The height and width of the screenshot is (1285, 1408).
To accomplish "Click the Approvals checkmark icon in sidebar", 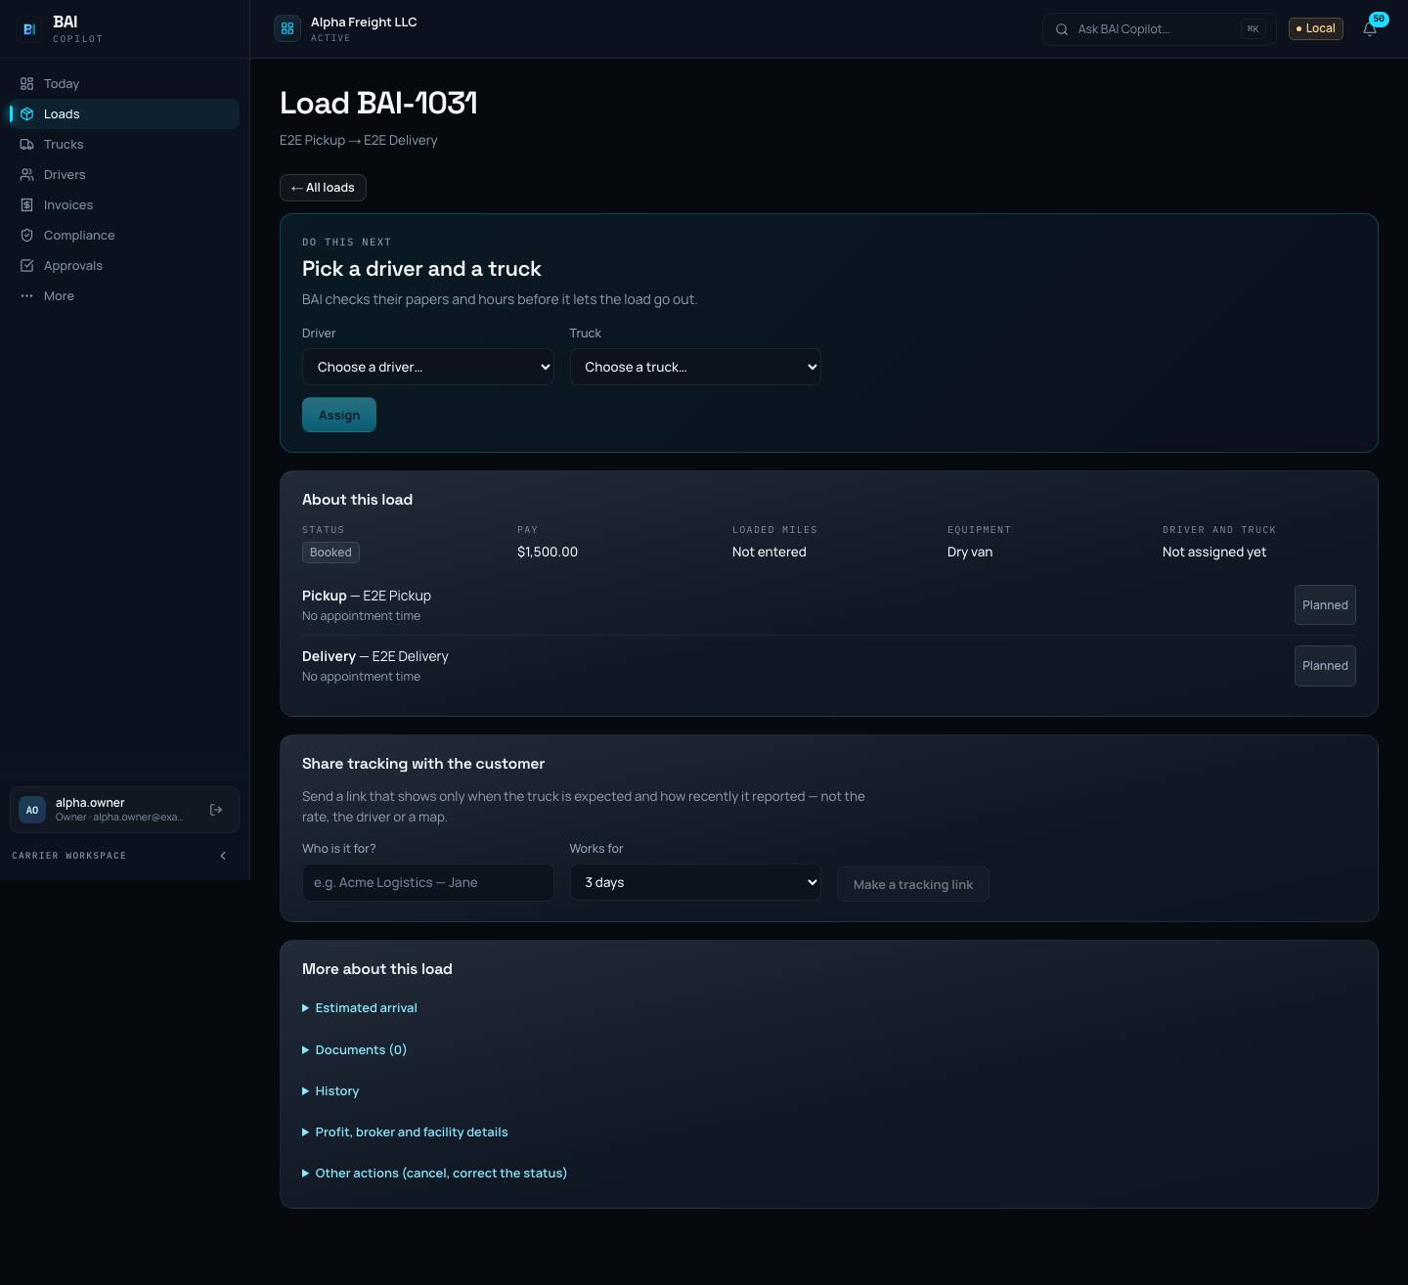I will point(26,266).
